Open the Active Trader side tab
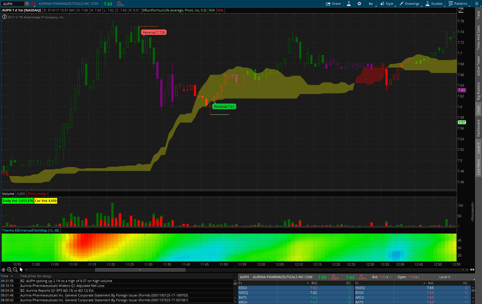 (x=478, y=65)
